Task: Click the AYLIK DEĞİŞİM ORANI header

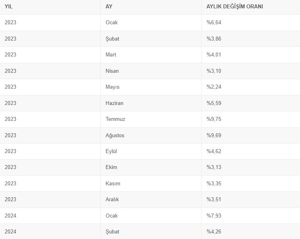Action: click(x=235, y=6)
